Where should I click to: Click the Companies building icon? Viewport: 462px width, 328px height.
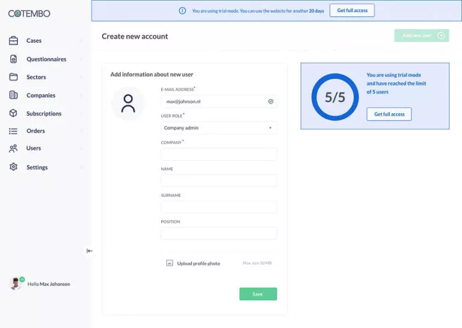(13, 95)
